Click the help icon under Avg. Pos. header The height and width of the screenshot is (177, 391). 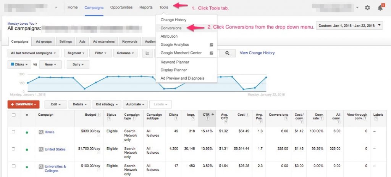(261, 122)
